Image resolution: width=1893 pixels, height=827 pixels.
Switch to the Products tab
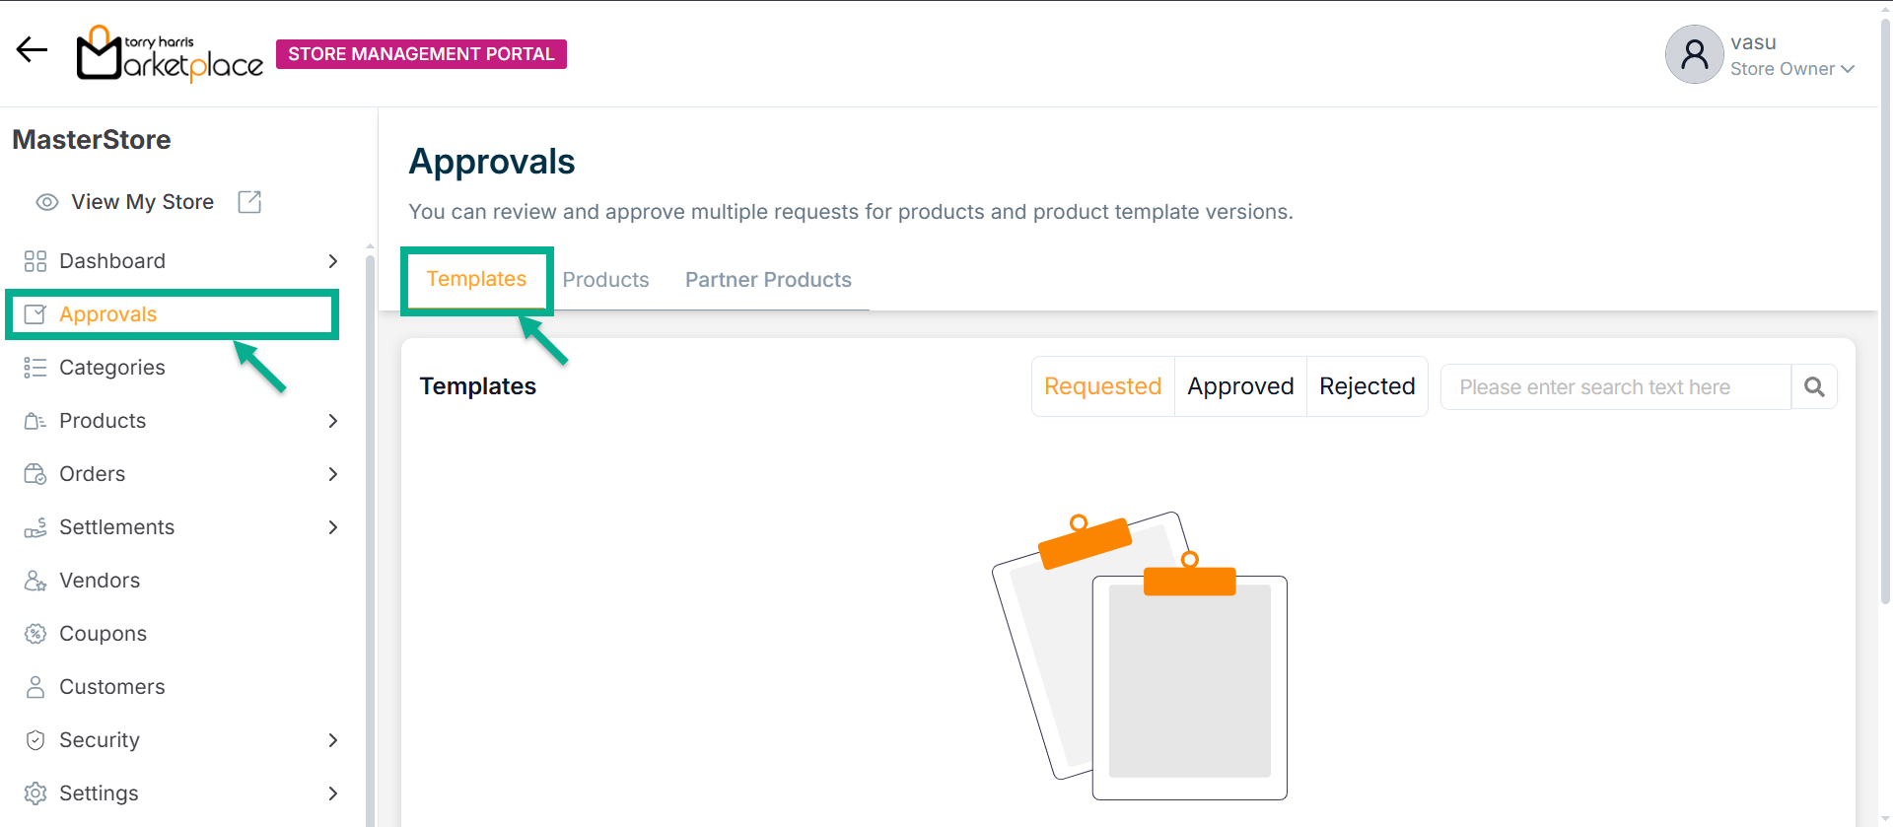[605, 280]
